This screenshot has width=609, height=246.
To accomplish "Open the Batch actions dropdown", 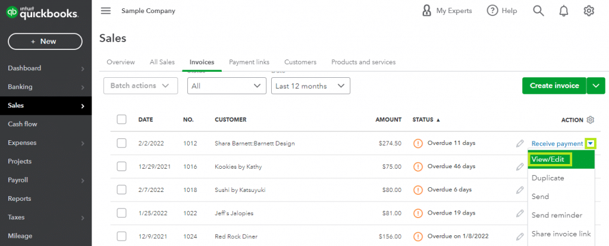I will 140,86.
